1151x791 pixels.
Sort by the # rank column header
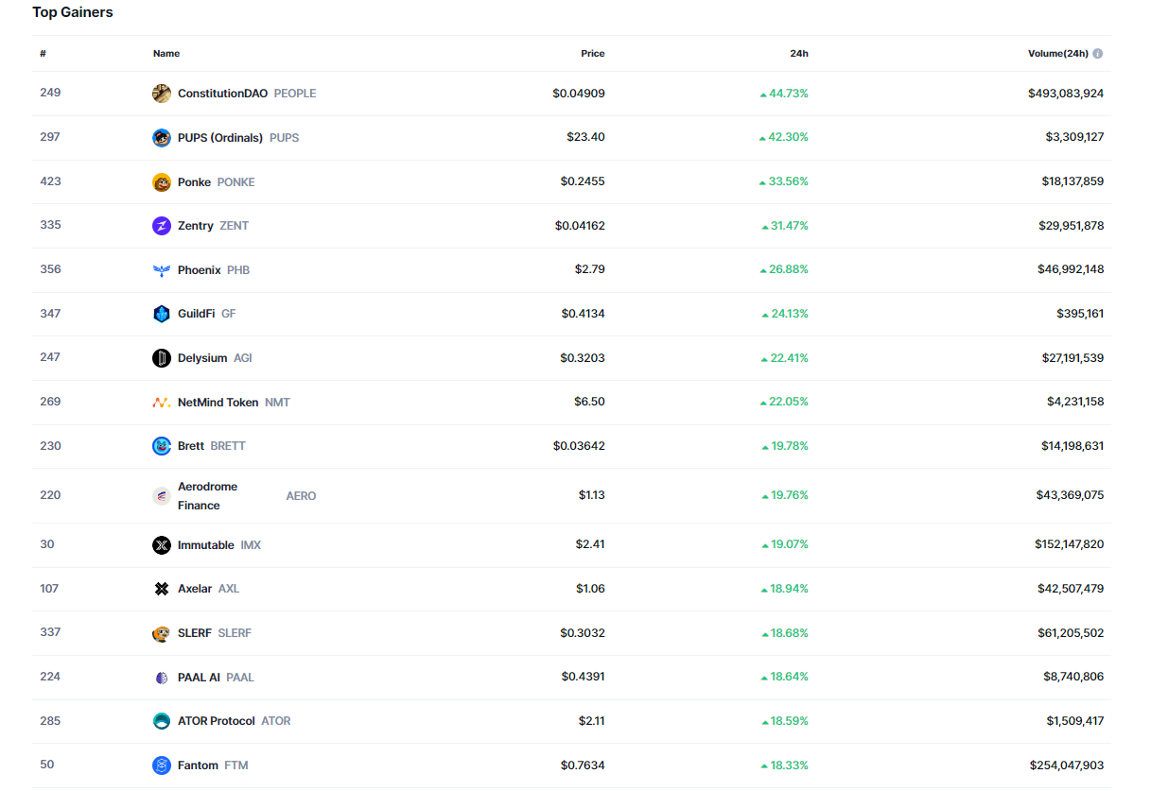click(44, 54)
